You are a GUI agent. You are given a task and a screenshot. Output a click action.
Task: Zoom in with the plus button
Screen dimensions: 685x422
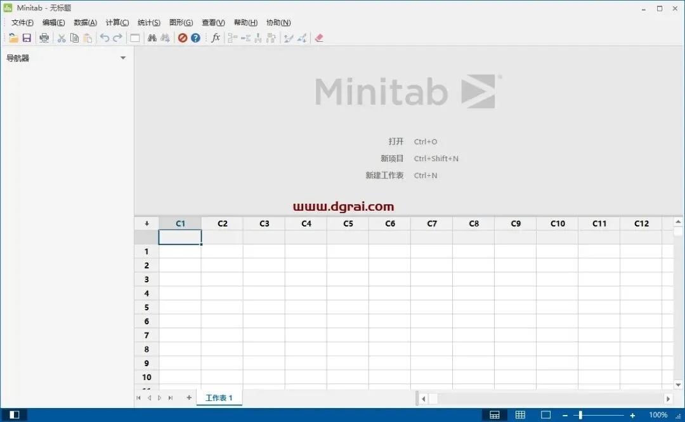632,415
